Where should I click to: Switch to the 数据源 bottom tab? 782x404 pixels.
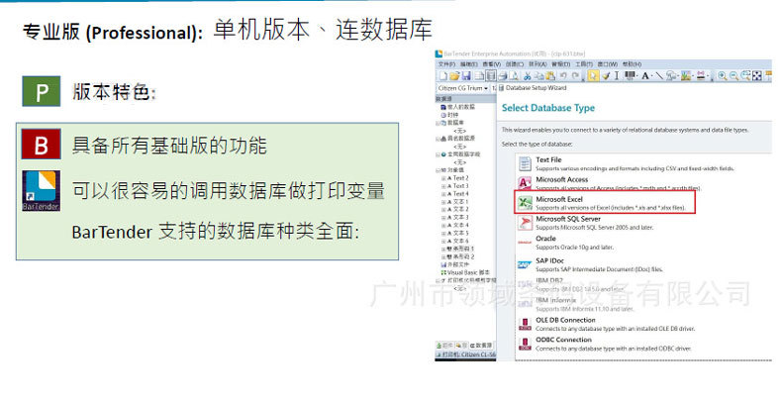click(481, 346)
